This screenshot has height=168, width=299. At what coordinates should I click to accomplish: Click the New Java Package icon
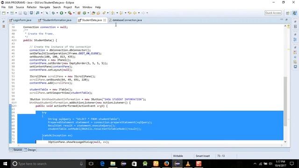[x=79, y=13]
